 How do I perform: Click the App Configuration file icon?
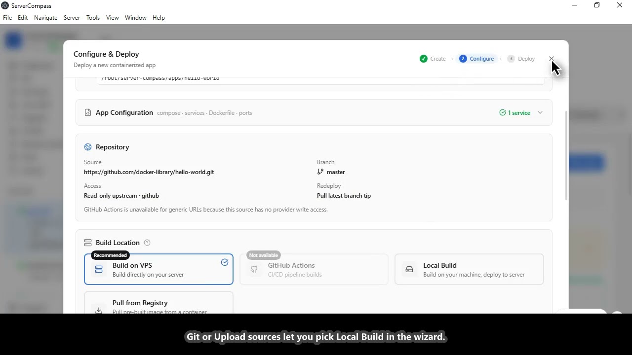point(88,112)
